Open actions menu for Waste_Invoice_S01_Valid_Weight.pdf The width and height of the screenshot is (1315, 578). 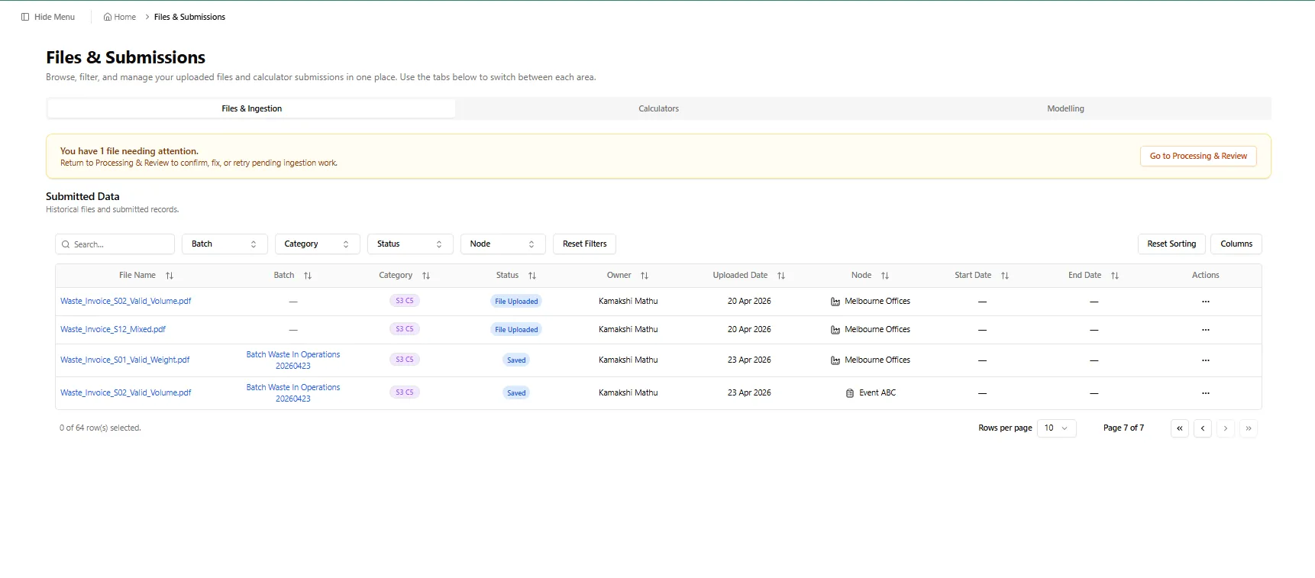click(x=1206, y=360)
